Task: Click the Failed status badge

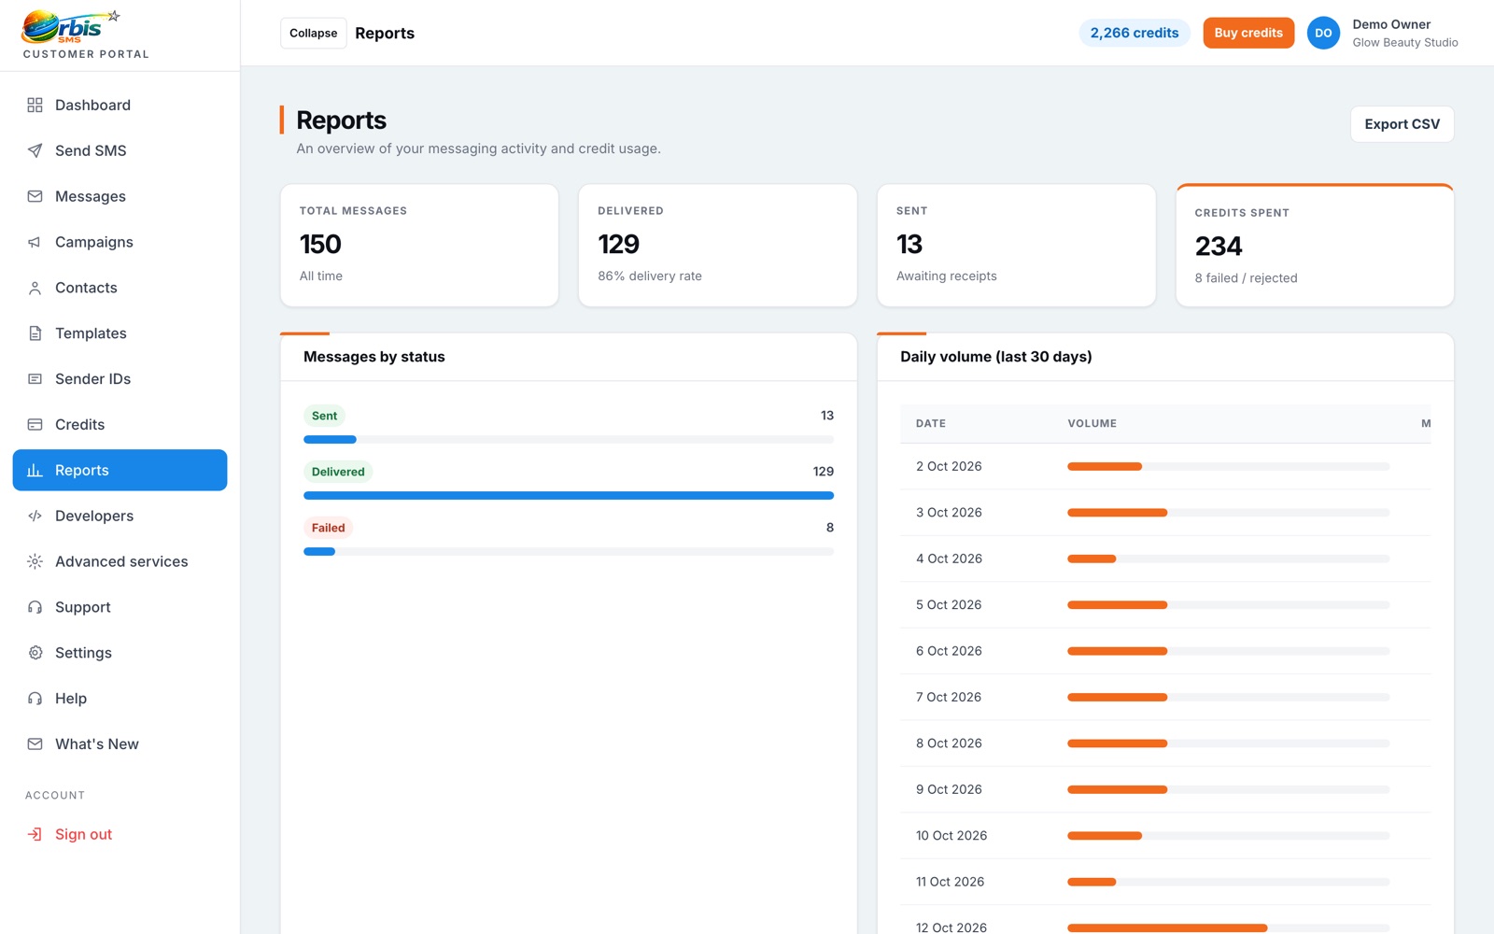Action: pyautogui.click(x=328, y=528)
